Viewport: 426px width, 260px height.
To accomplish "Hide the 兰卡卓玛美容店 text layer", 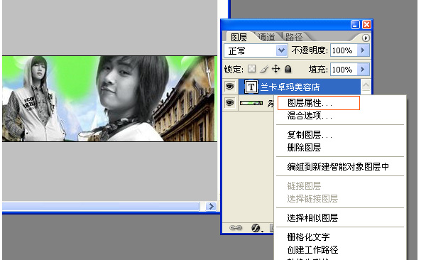I will (230, 87).
